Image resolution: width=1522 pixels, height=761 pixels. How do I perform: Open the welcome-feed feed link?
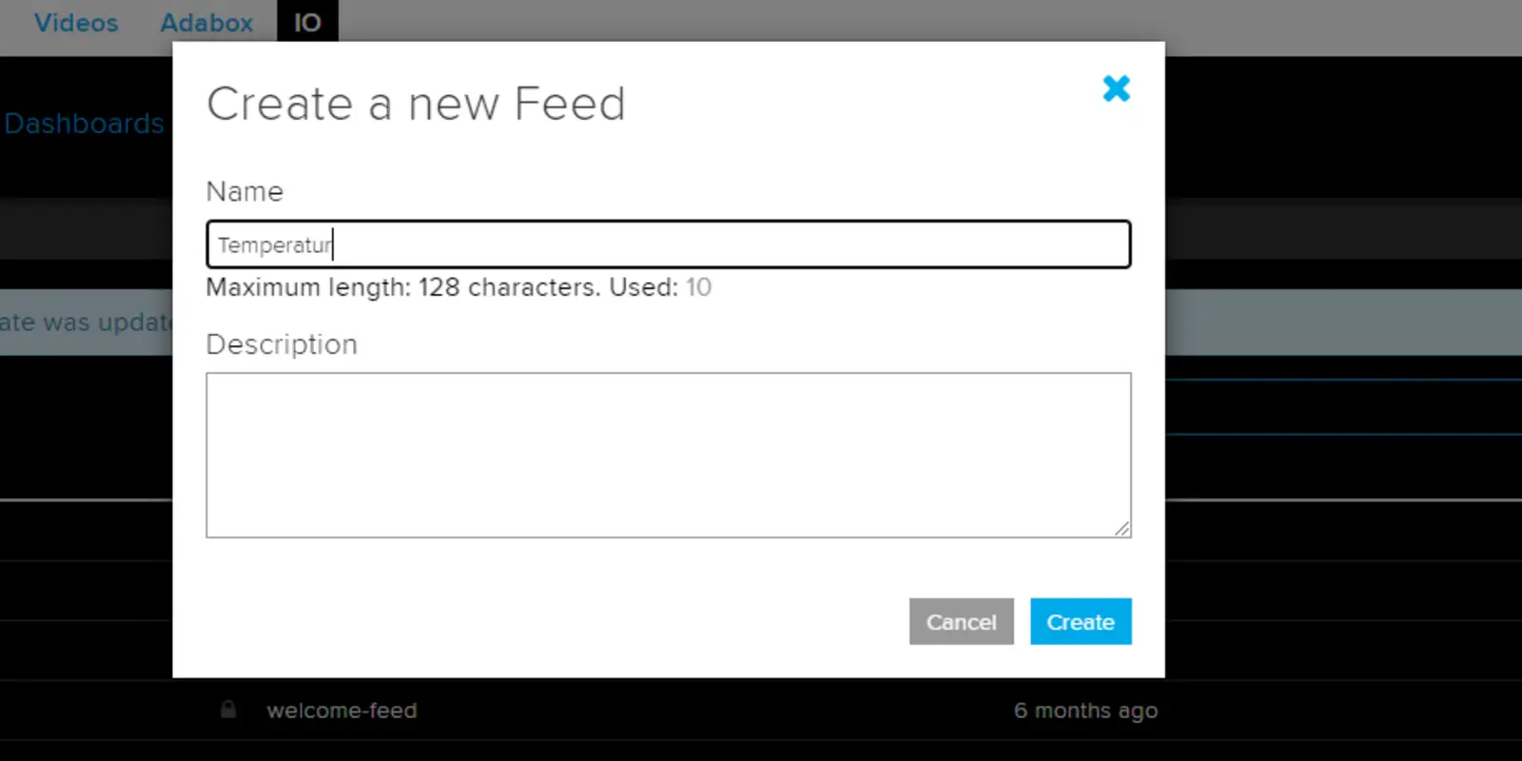(x=341, y=711)
